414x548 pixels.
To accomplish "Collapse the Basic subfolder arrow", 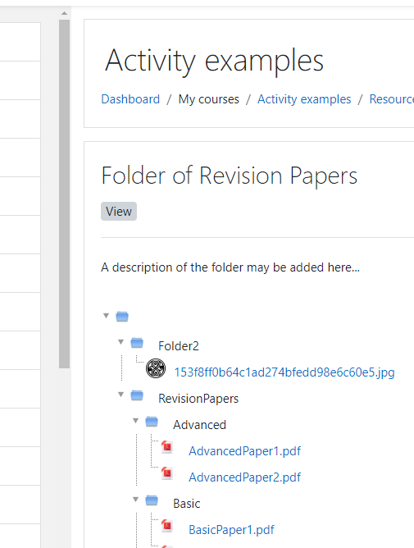I will 135,499.
